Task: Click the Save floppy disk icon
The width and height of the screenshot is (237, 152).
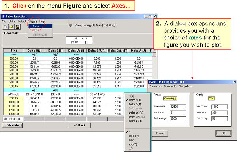Action: 18,27
